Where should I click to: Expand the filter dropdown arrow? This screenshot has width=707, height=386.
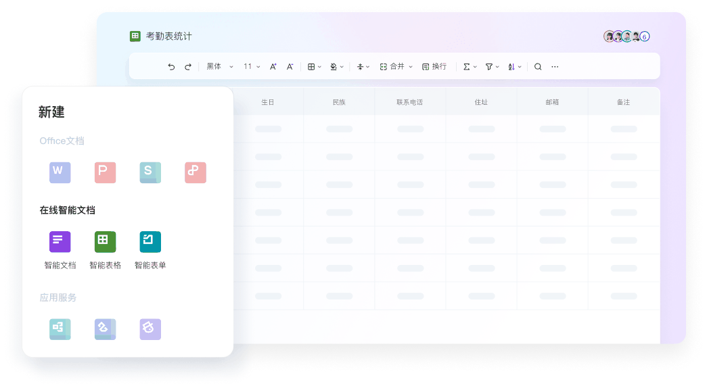click(497, 67)
